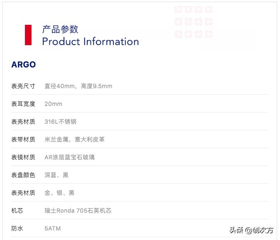Click the 5ATM water resistance value
Image resolution: width=280 pixels, height=240 pixels.
coord(53,228)
